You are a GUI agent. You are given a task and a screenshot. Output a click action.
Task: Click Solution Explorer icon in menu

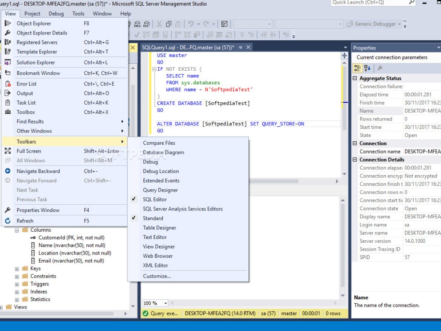point(7,62)
